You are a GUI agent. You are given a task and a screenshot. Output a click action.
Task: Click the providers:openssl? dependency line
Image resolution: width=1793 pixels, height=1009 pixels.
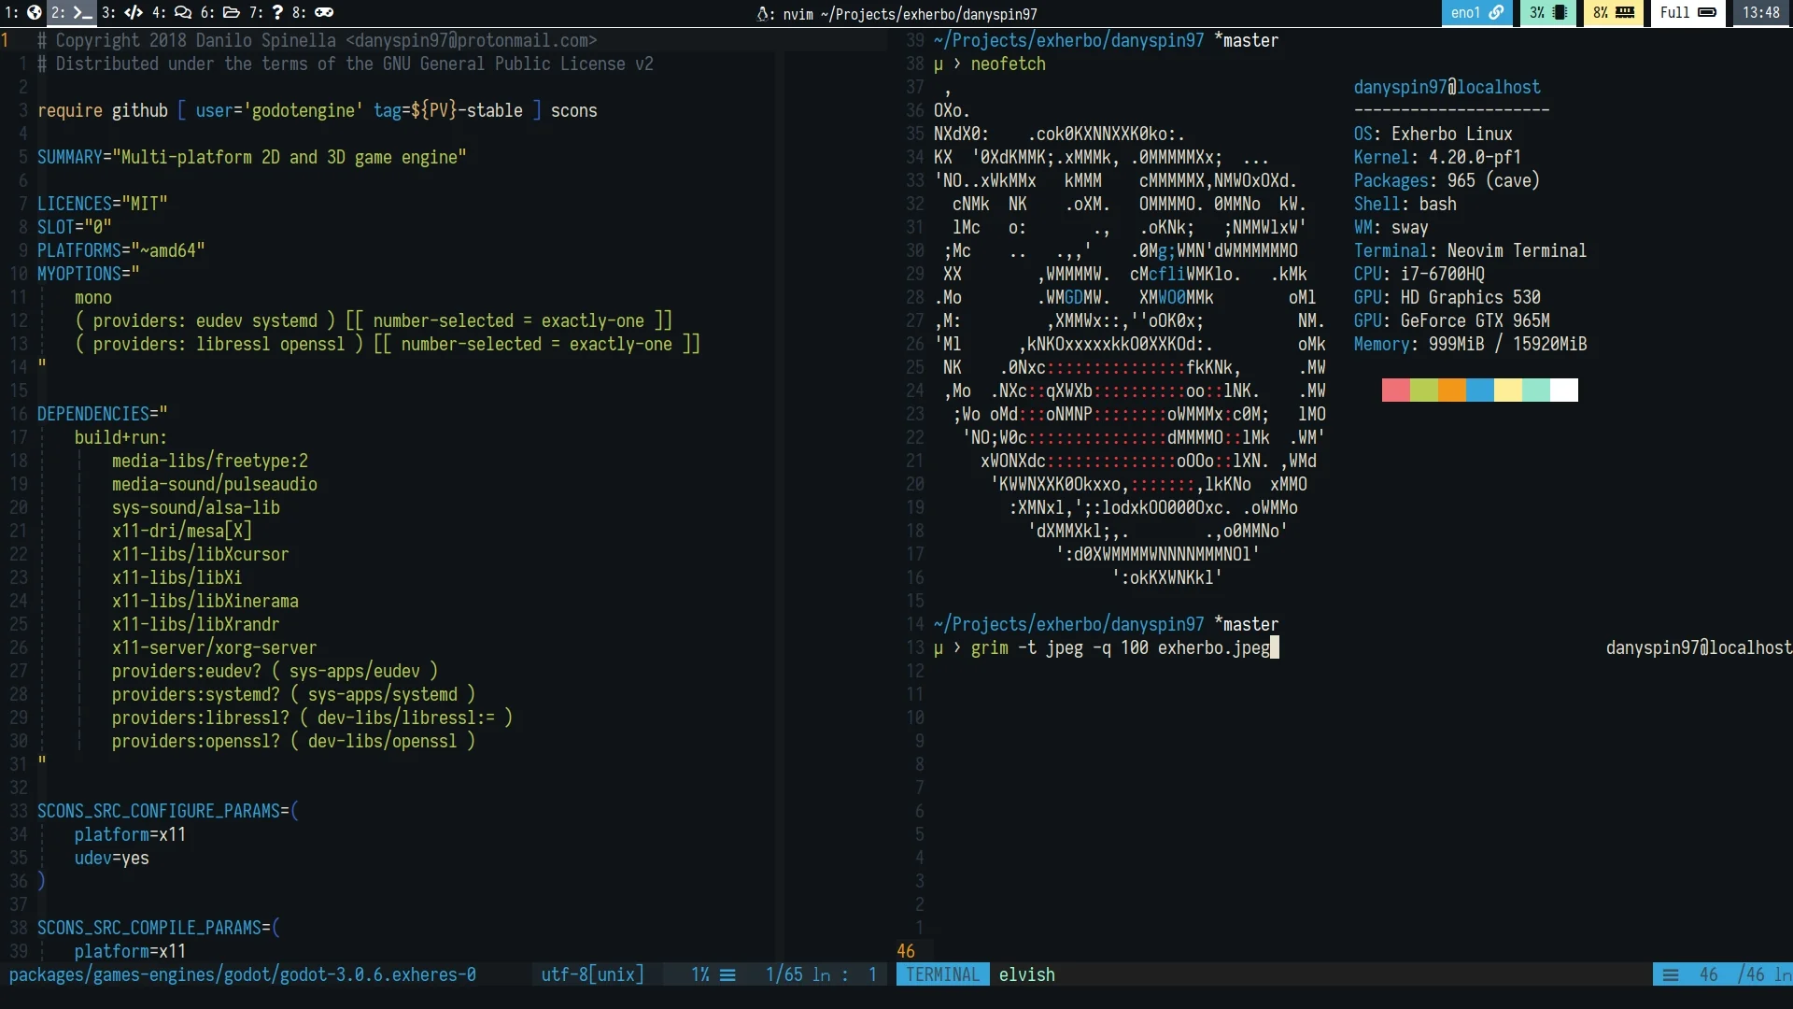click(294, 741)
